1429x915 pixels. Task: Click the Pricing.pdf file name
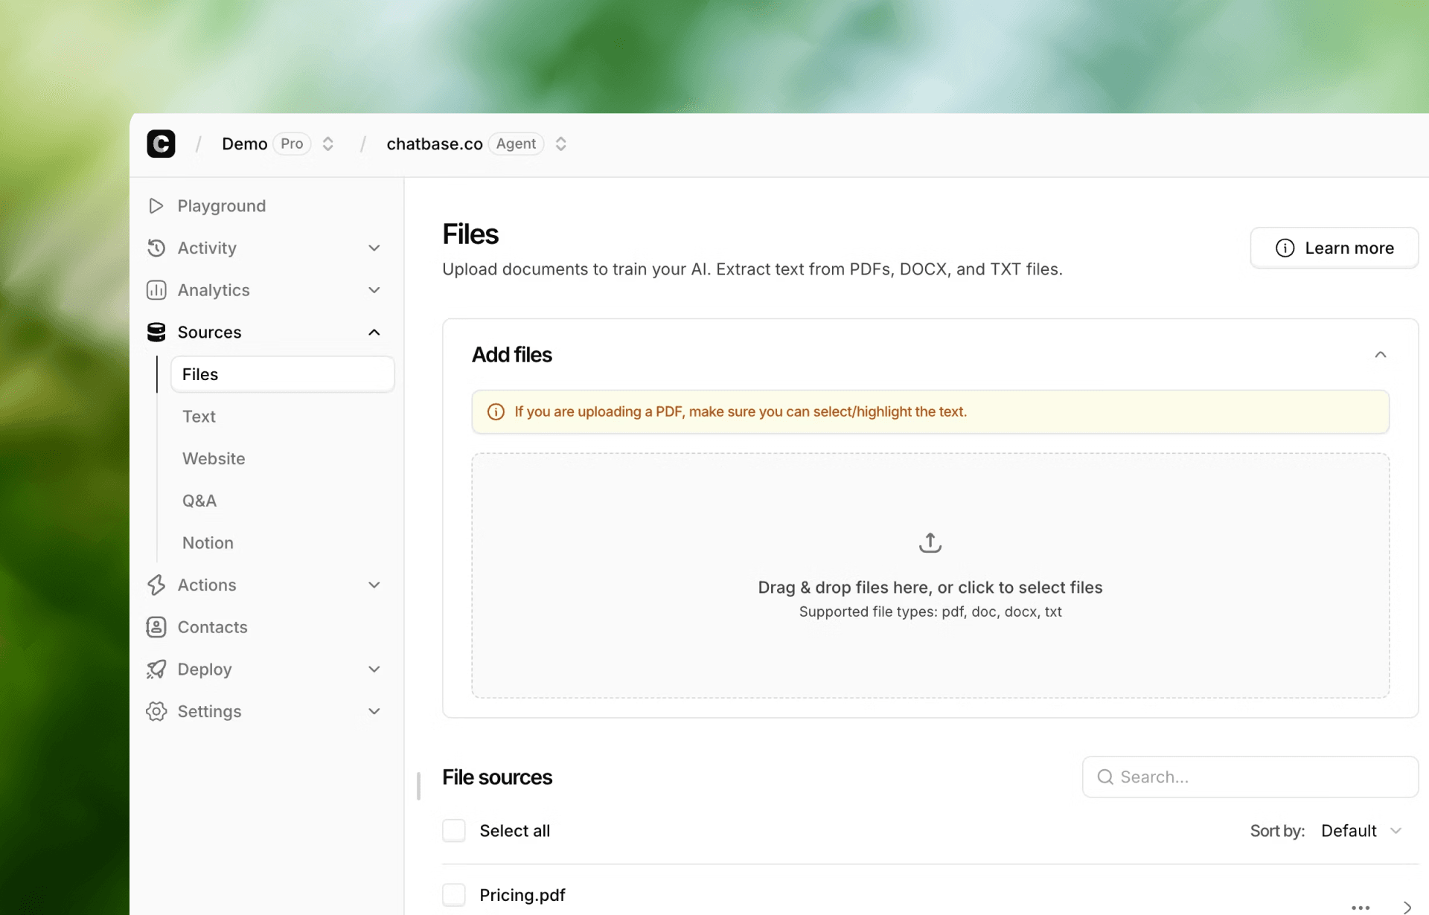522,895
